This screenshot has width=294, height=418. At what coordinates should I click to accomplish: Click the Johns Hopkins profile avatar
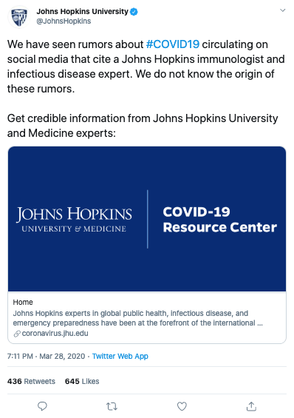19,16
